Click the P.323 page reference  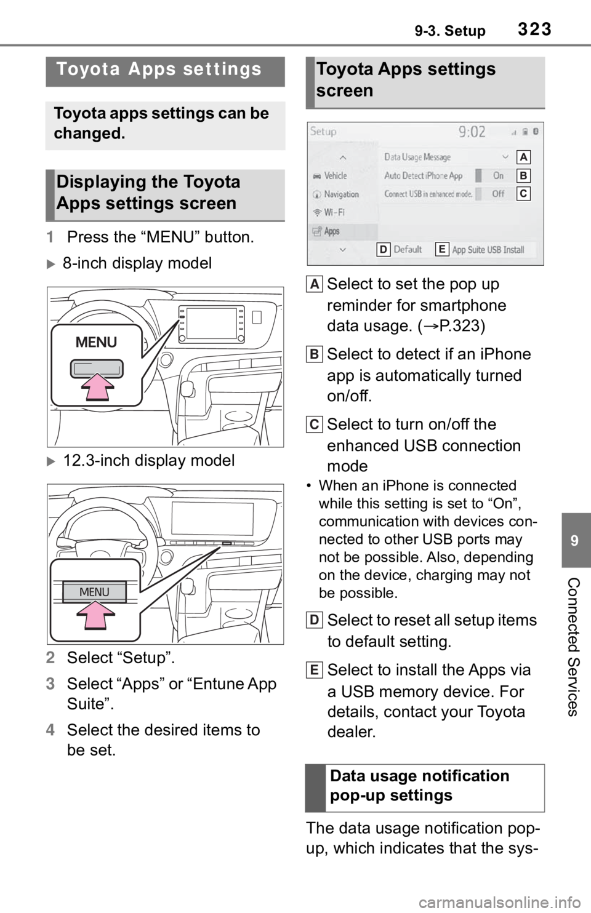(452, 325)
